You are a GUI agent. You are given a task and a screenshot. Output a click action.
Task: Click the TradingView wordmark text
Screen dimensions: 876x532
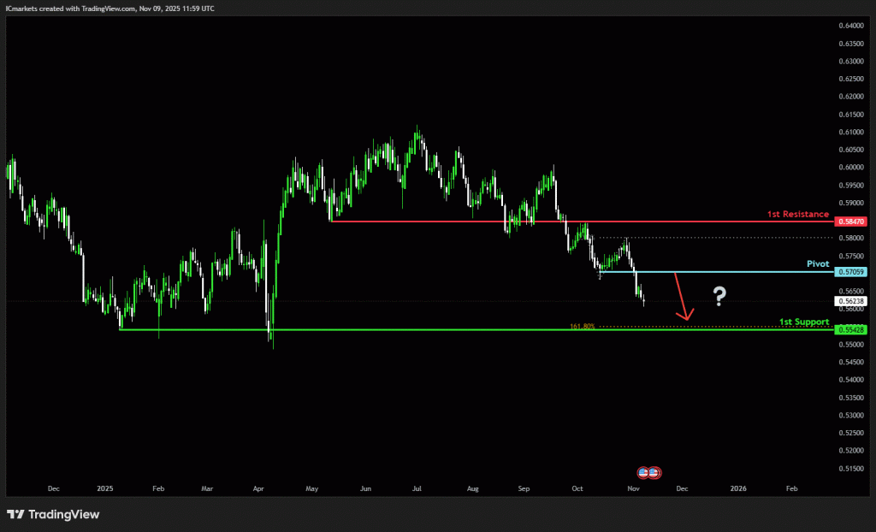tap(64, 515)
